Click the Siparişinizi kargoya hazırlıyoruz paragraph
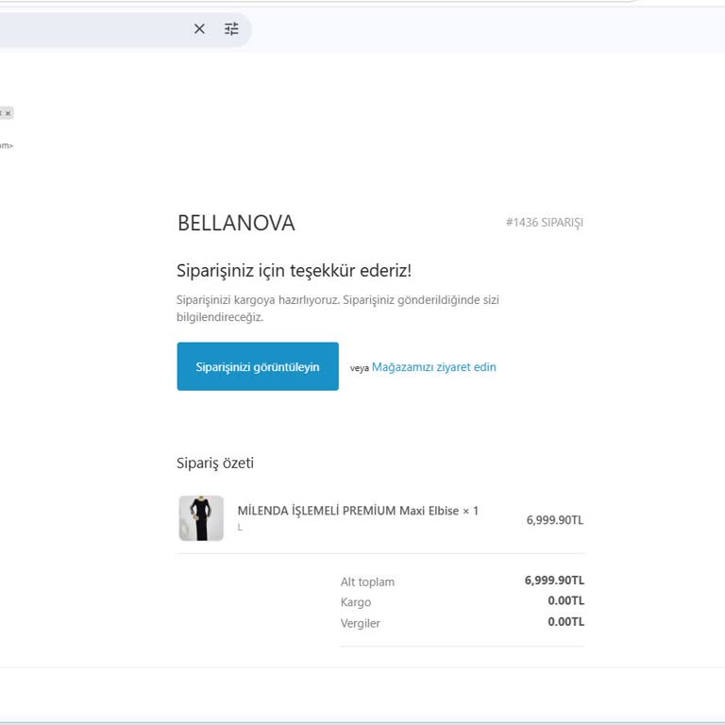This screenshot has width=725, height=725. 338,309
